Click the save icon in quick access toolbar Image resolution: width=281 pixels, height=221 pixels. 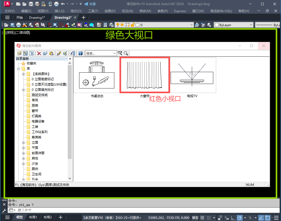(31, 4)
